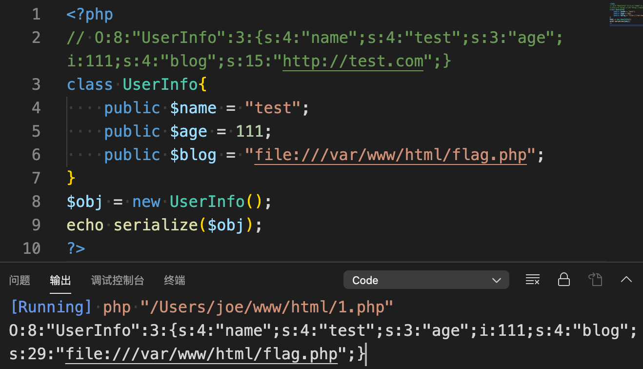
Task: Follow the file:///var/www/html/flag.php link on line 6
Action: [x=391, y=155]
